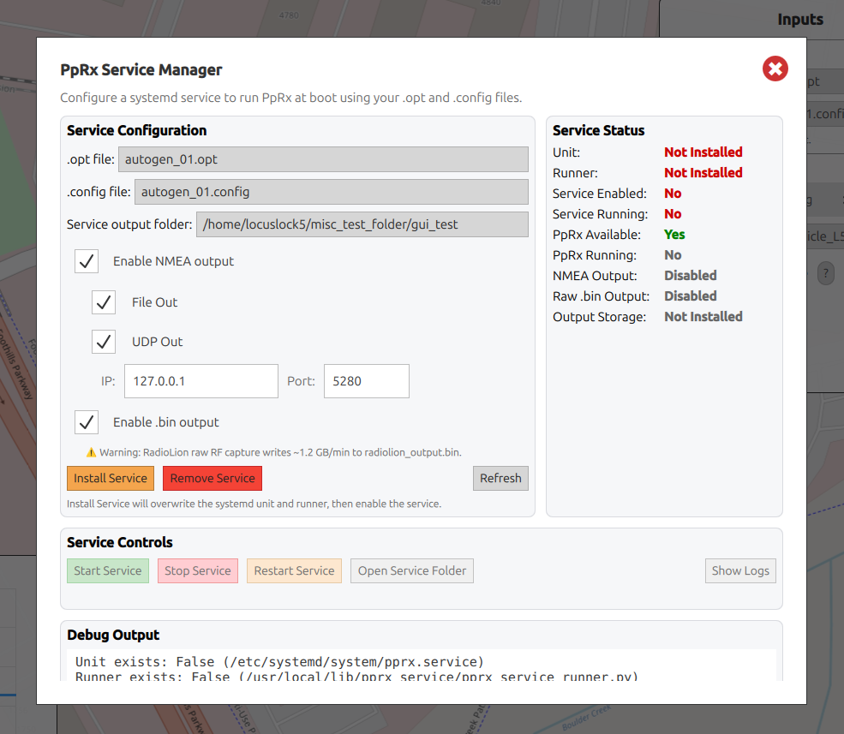Start the service
Screen dimensions: 844x734
pyautogui.click(x=108, y=571)
